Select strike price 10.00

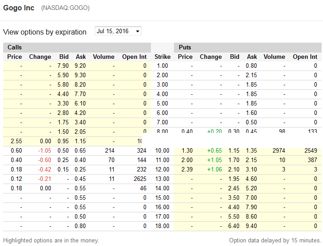coord(162,150)
